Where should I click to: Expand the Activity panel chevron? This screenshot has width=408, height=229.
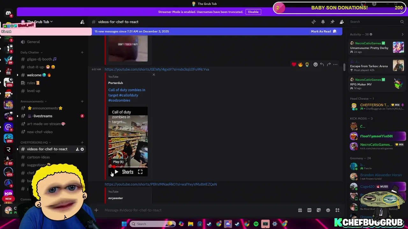pos(402,34)
